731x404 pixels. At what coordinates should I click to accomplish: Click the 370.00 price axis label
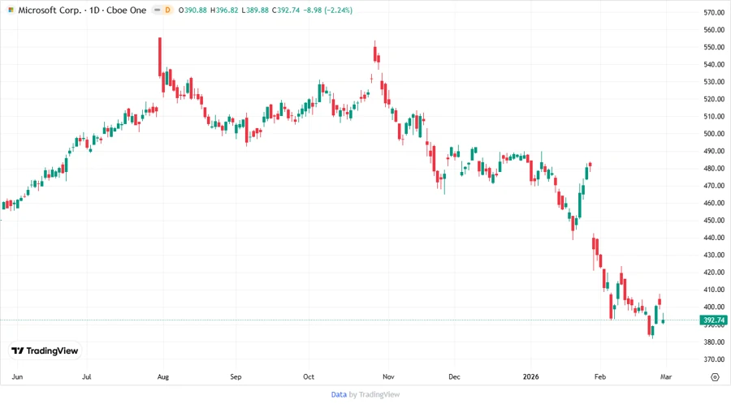[714, 359]
